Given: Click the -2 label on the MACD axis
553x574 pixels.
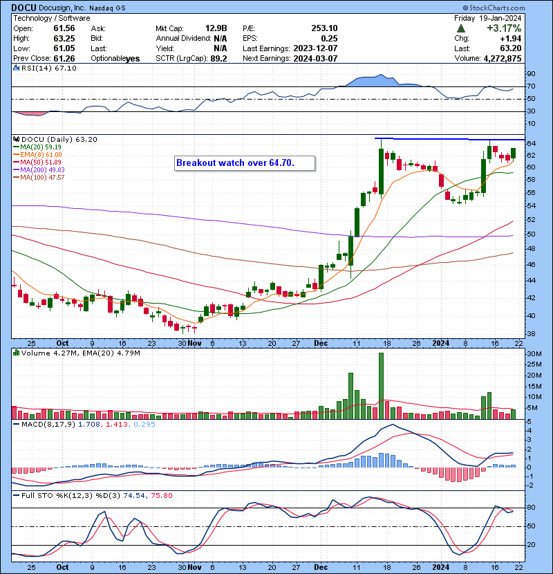Looking at the screenshot, I should (530, 485).
